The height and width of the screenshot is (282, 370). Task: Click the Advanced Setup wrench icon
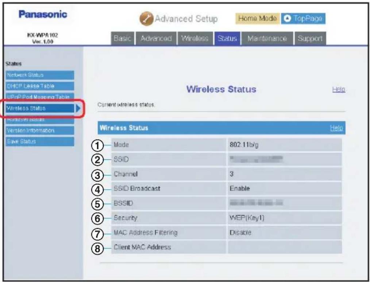[146, 19]
